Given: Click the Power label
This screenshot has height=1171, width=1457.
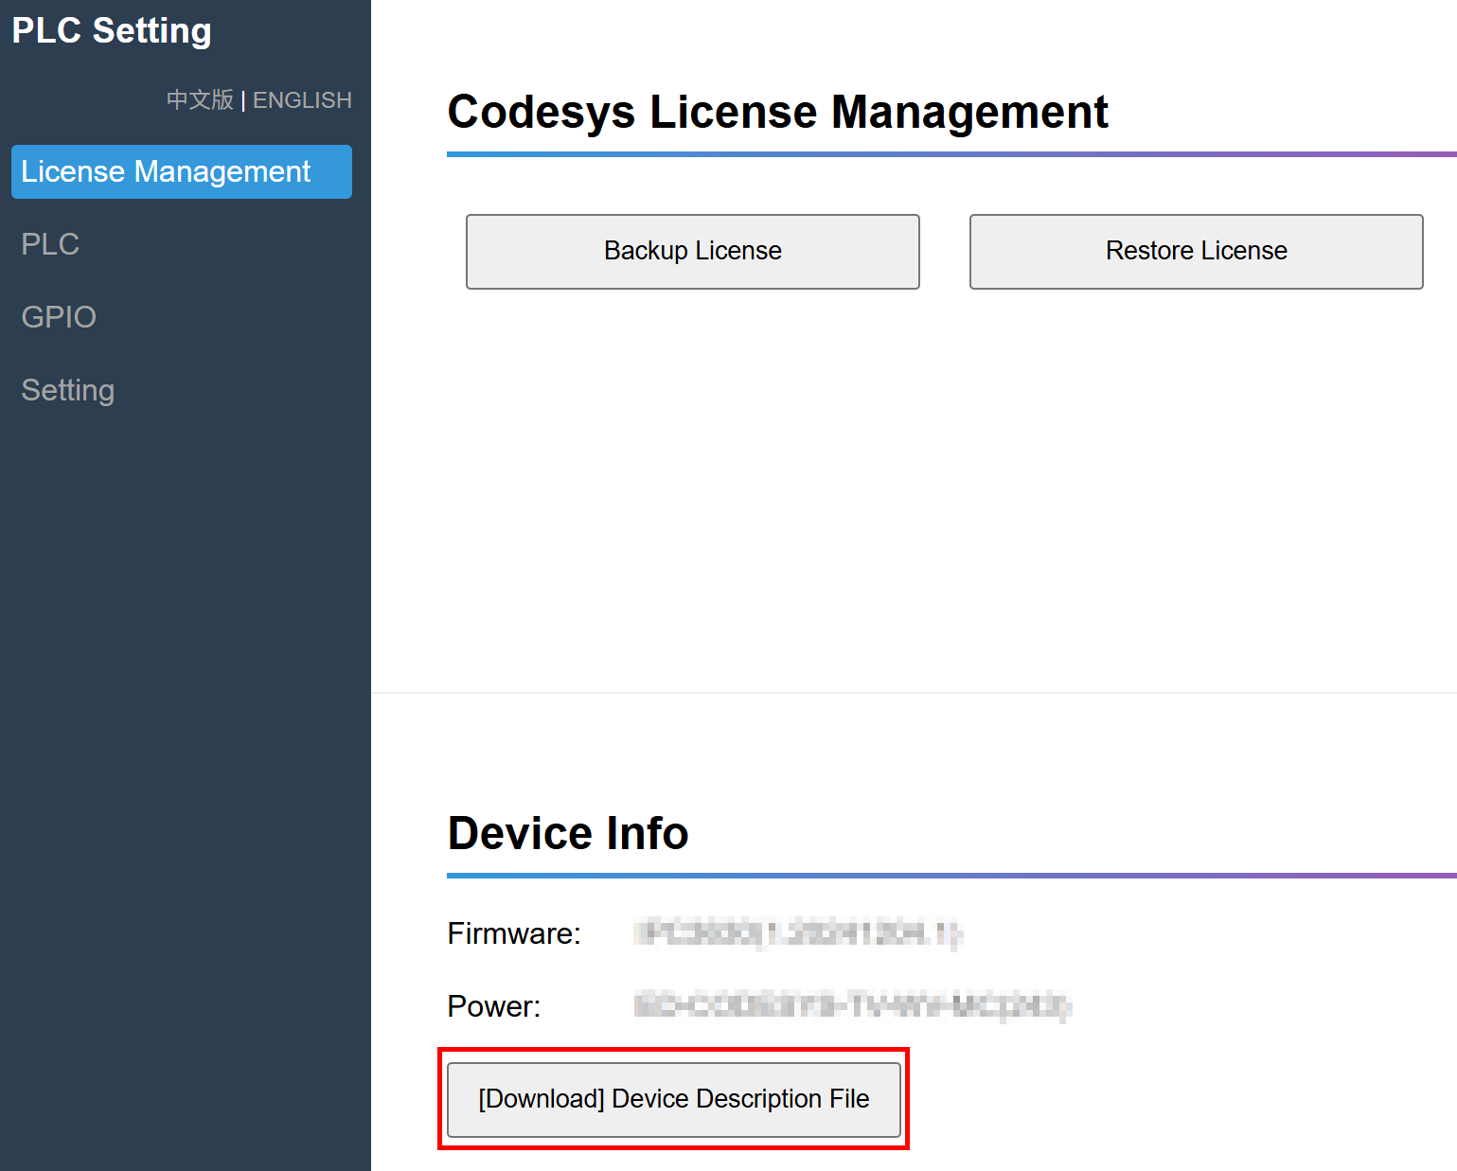Looking at the screenshot, I should pyautogui.click(x=493, y=1006).
